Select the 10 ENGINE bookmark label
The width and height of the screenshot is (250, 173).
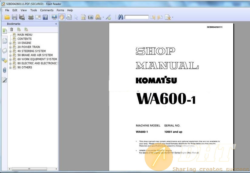click(24, 43)
